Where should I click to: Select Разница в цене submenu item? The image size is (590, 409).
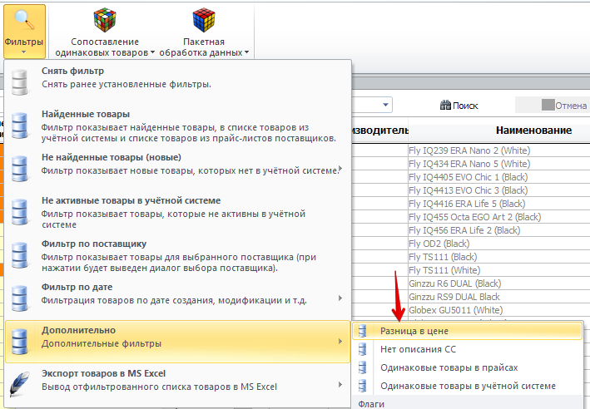coord(468,331)
